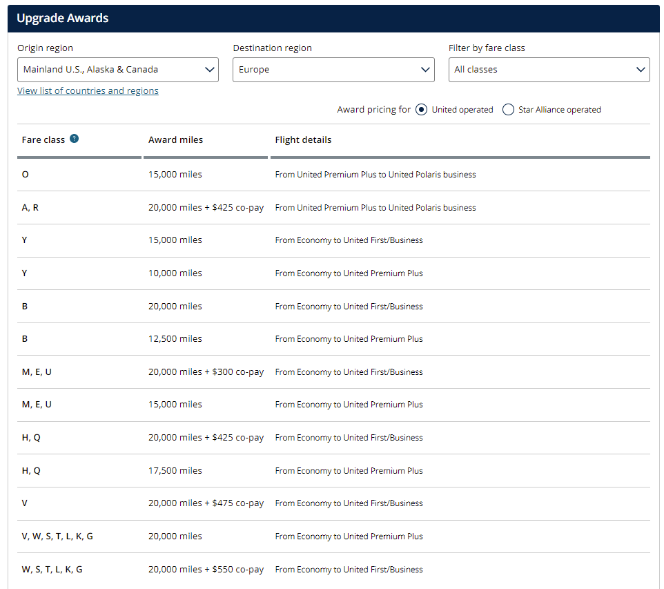
Task: Click the 20,000 miles + $300 co-pay cell
Action: point(206,371)
